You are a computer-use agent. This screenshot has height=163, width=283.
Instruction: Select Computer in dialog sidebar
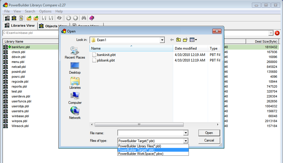tap(75, 98)
